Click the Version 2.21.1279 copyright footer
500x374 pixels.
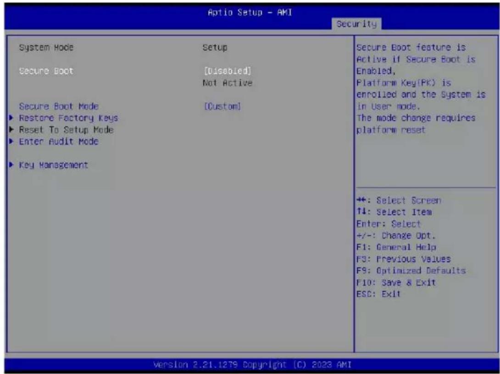(252, 365)
